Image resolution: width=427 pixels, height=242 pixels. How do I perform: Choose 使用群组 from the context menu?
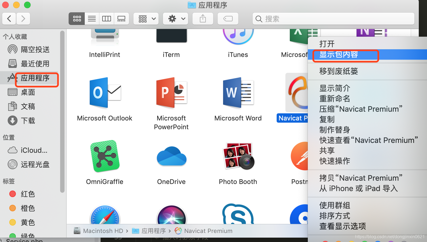367,205
